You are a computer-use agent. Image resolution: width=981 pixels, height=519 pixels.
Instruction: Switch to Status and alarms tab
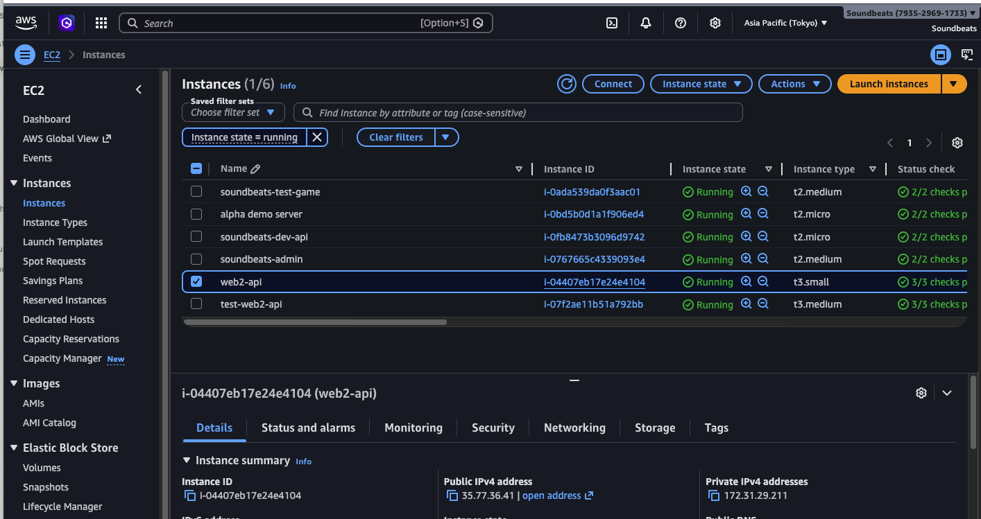308,428
